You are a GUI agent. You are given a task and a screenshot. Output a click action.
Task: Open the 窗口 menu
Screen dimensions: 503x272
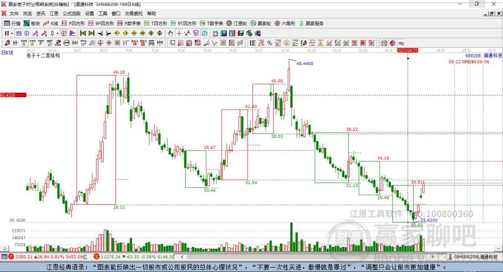(x=116, y=13)
